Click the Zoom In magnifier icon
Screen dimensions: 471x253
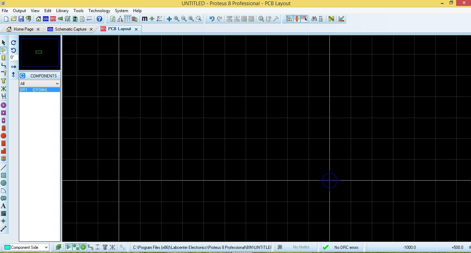[x=176, y=19]
